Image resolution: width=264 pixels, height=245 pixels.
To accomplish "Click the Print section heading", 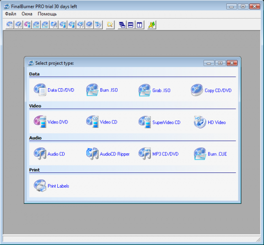I will tap(34, 170).
